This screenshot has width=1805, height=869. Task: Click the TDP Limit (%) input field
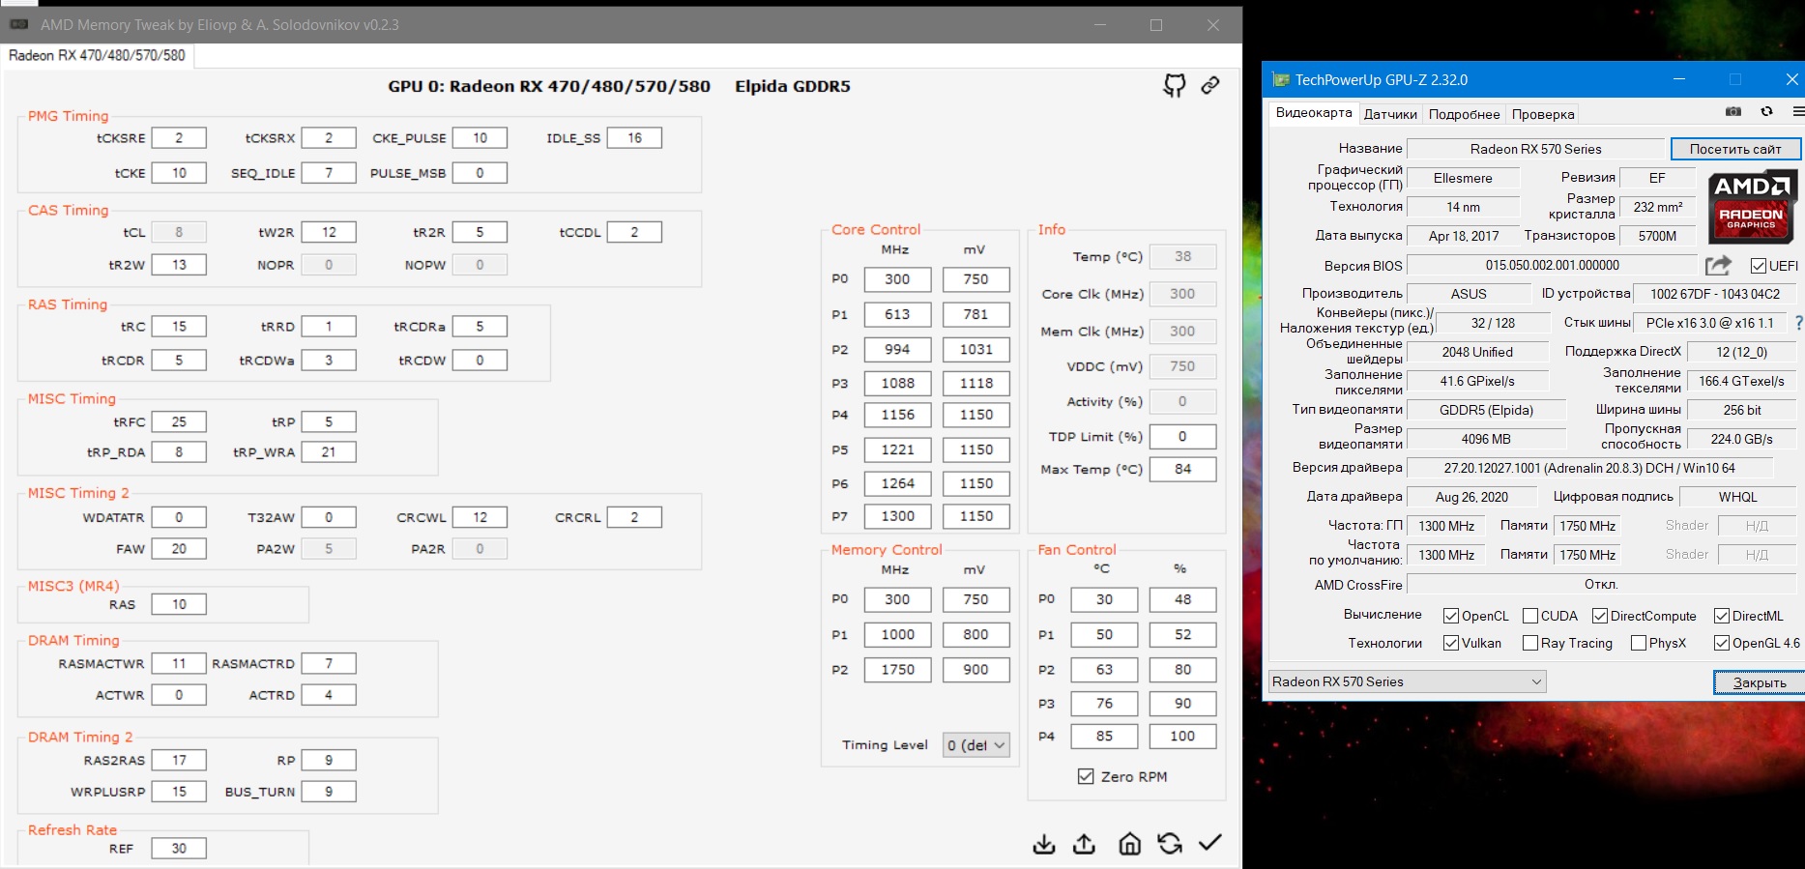(1182, 436)
